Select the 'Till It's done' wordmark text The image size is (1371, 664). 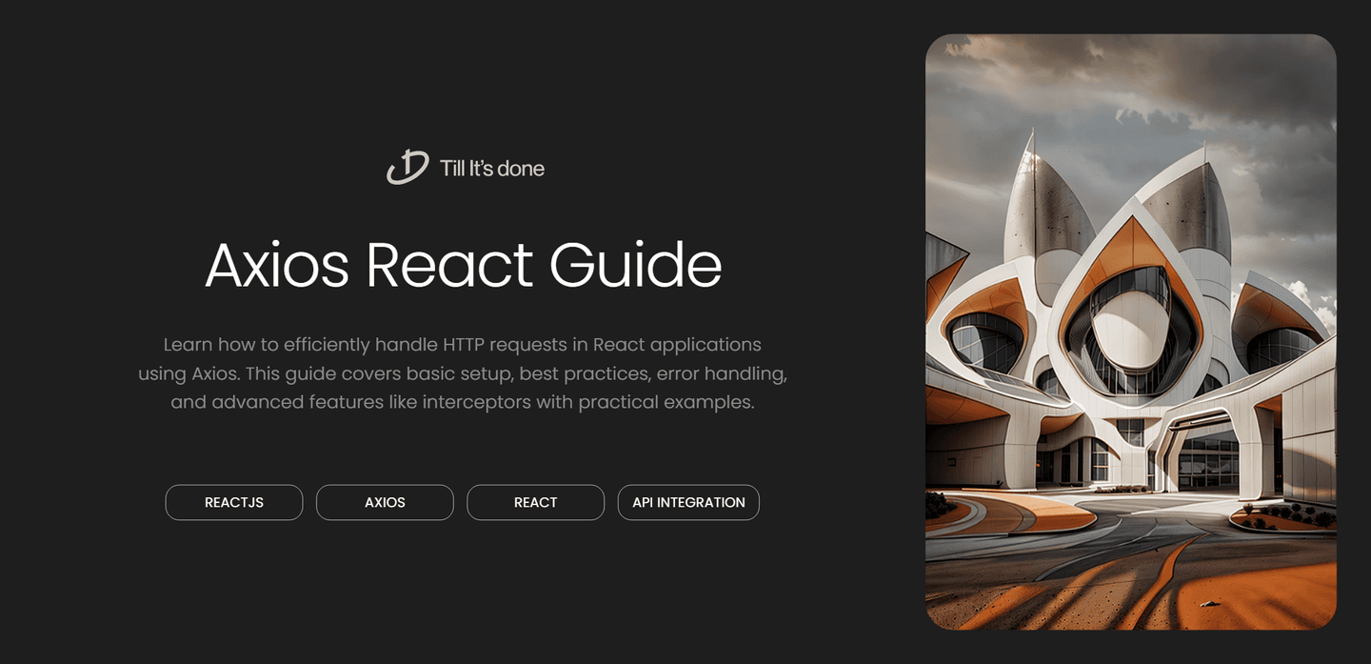click(x=490, y=168)
